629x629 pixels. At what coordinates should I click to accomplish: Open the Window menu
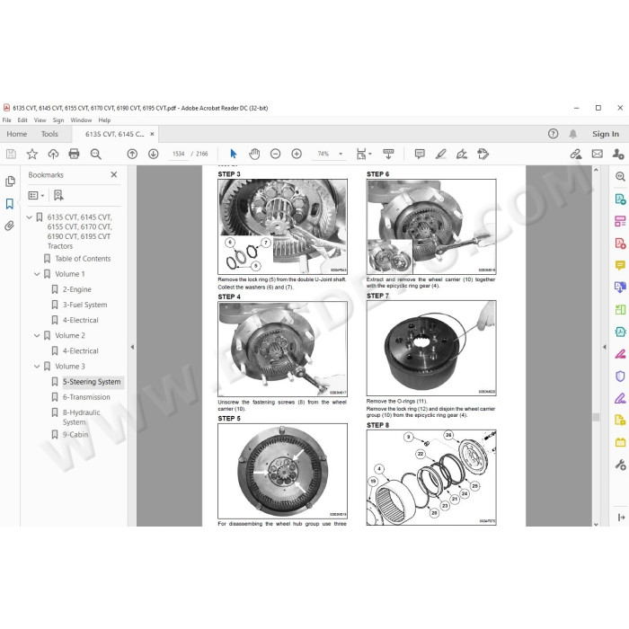[x=81, y=120]
